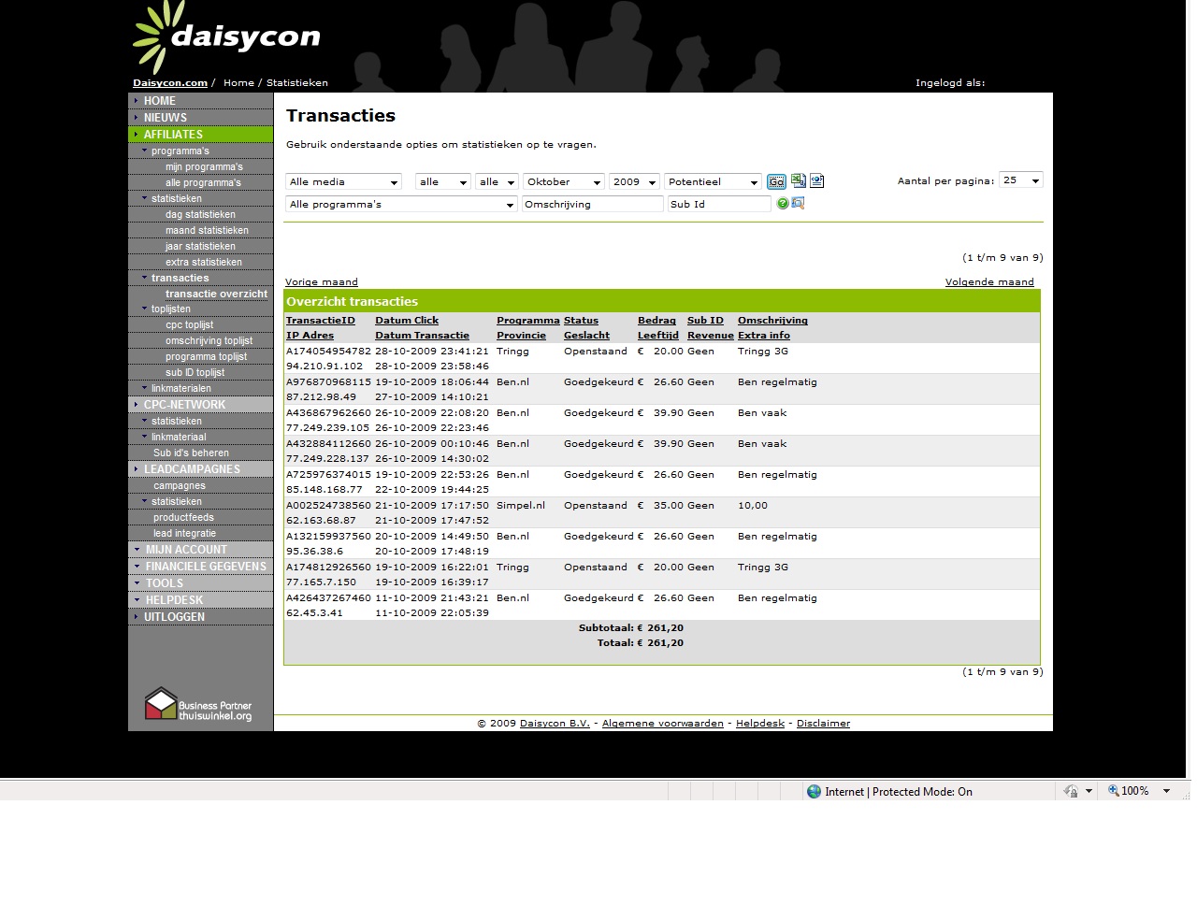Open alle programma's in sidebar
Image resolution: width=1197 pixels, height=920 pixels.
click(x=203, y=183)
